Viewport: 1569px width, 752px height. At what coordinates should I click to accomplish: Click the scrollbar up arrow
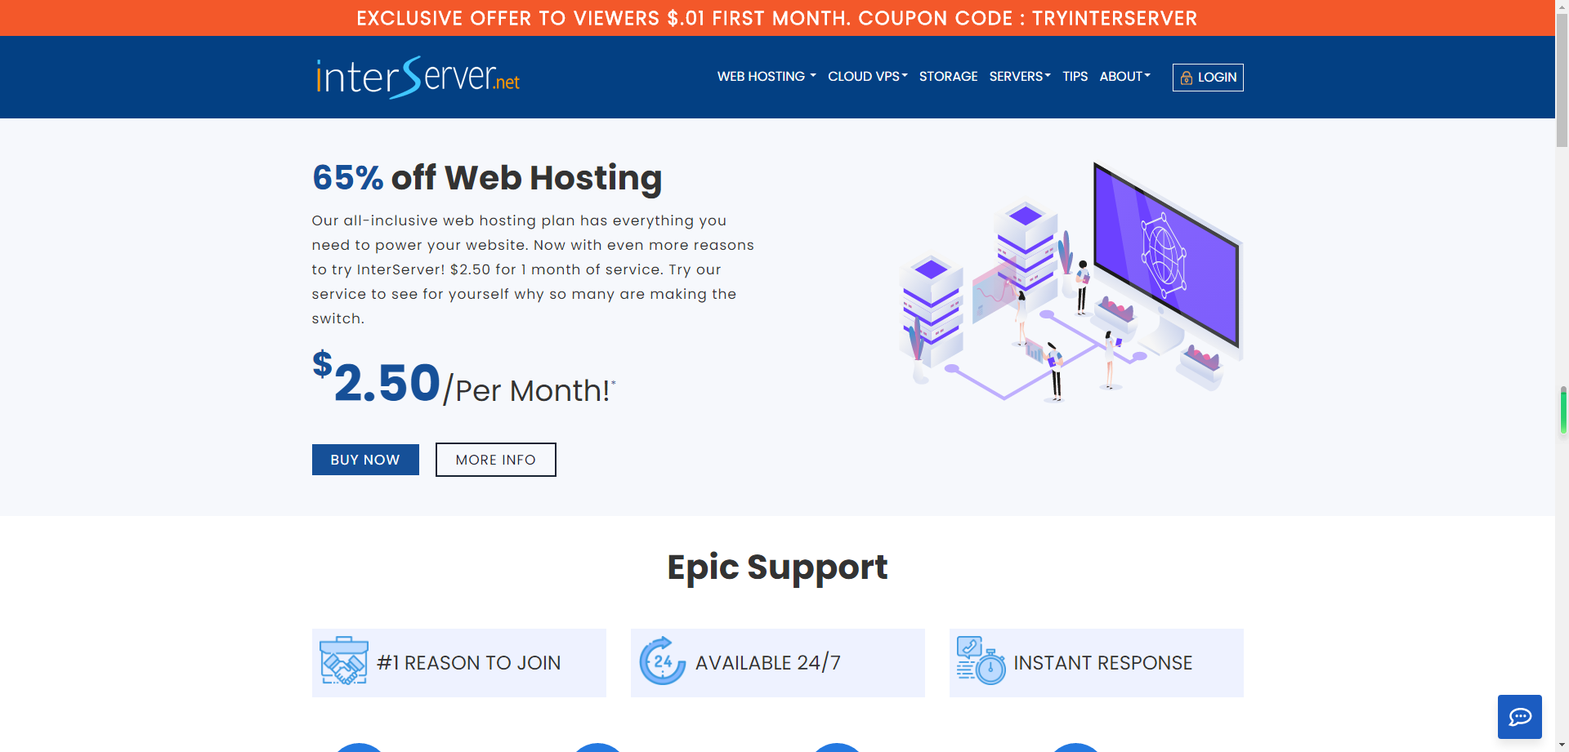(1562, 6)
